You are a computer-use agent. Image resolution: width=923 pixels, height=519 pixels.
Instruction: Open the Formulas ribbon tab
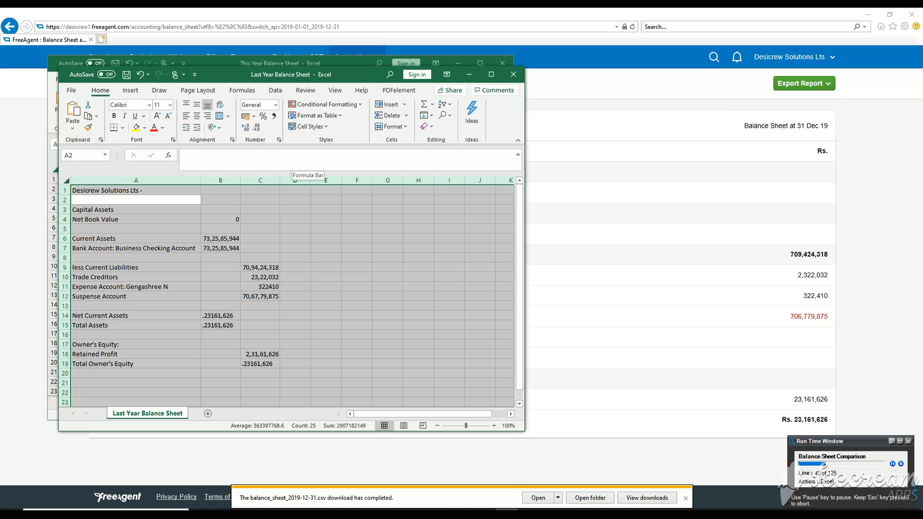(x=242, y=90)
